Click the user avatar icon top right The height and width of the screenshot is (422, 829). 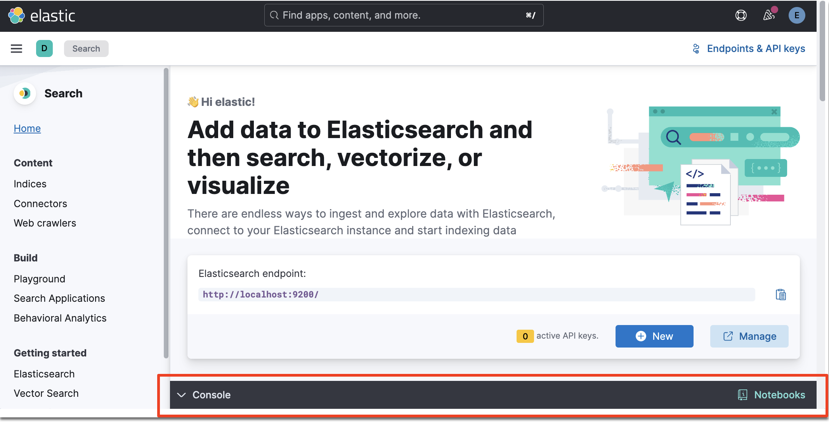(799, 15)
